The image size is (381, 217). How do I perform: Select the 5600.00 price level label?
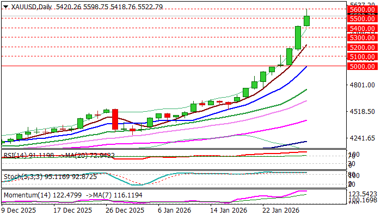coord(363,10)
